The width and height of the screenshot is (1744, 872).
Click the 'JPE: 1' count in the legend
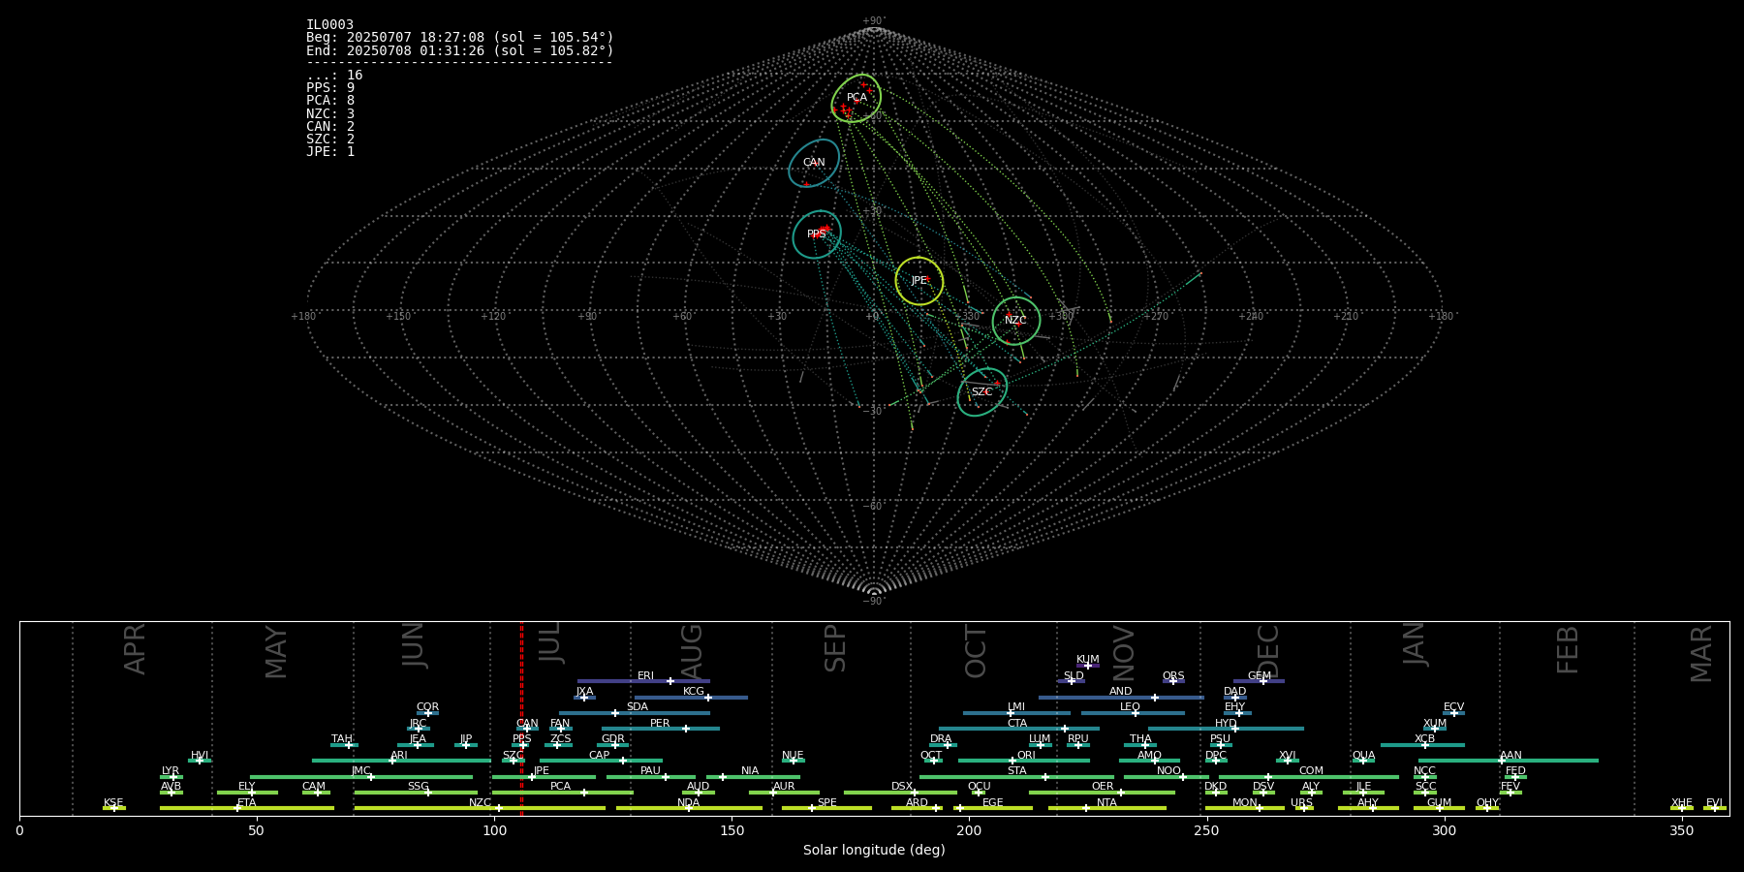330,152
